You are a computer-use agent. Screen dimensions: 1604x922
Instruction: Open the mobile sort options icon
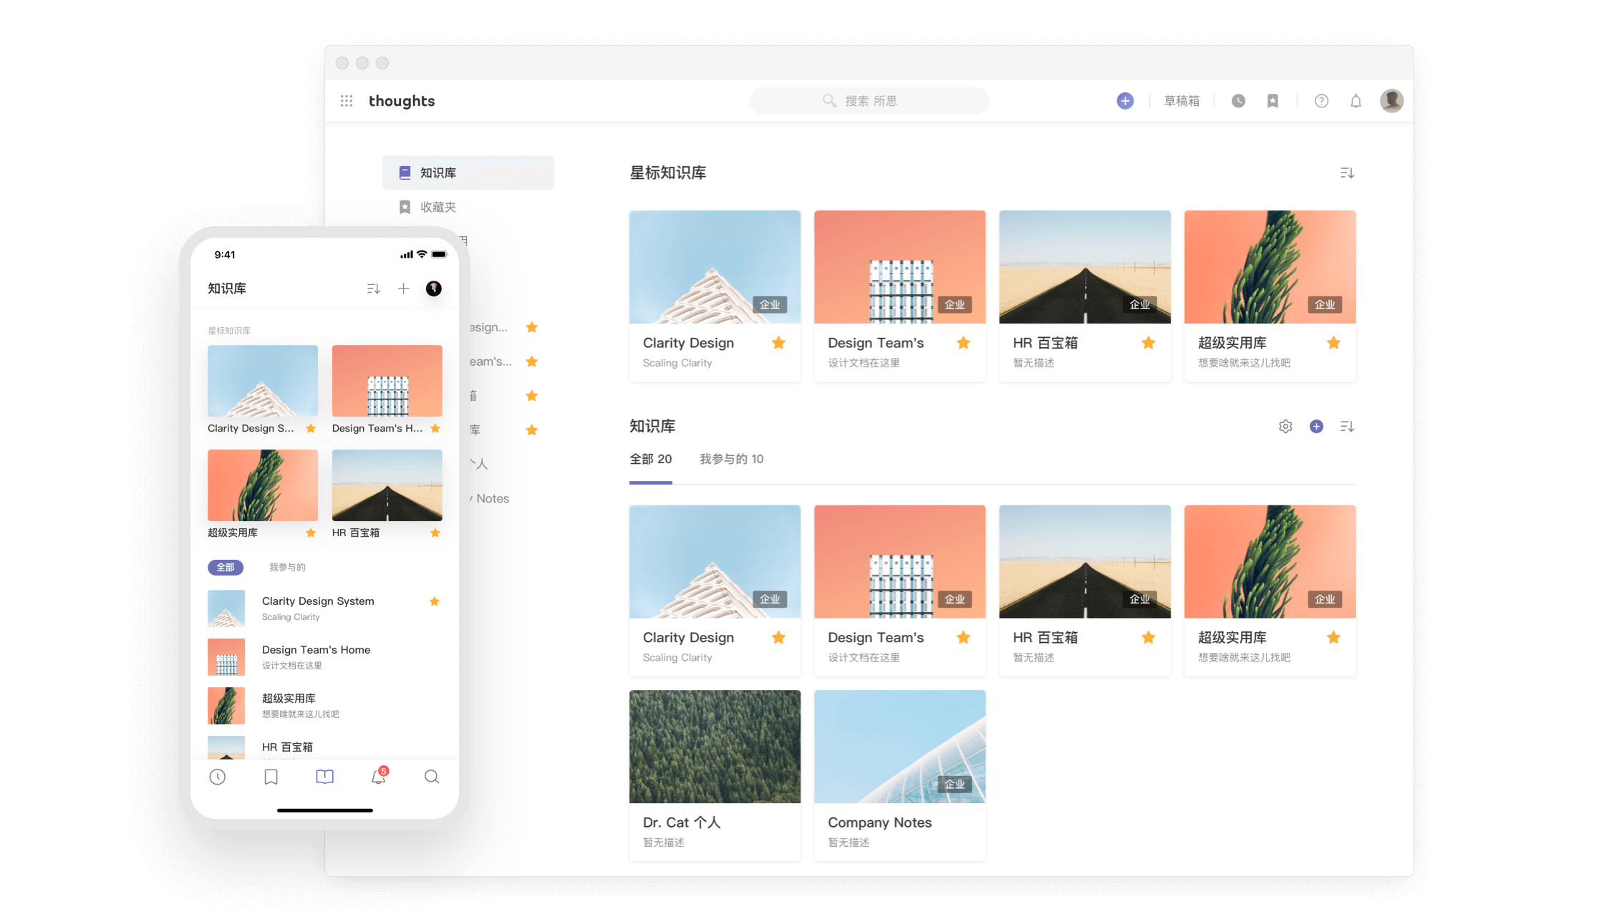373,288
